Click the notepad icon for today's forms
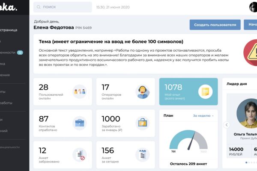 pyautogui.click(x=143, y=155)
